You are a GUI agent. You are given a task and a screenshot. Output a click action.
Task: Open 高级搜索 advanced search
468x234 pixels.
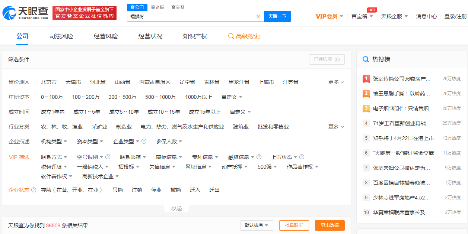(244, 36)
